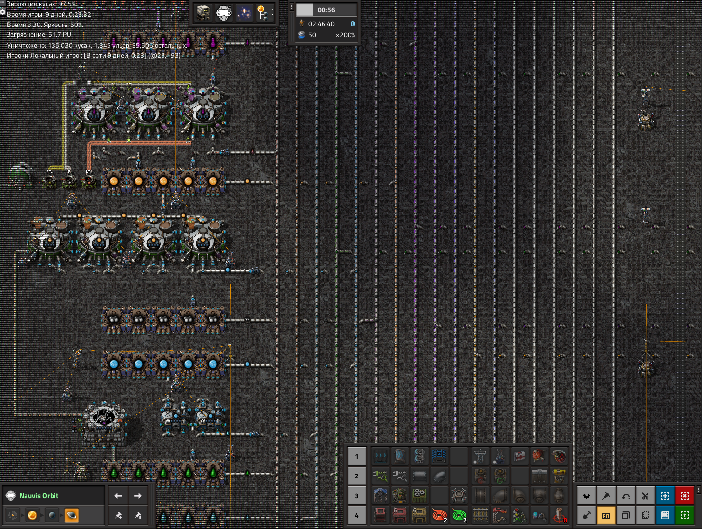Viewport: 702px width, 529px height.
Task: Go to the next location with right arrow
Action: coord(138,496)
